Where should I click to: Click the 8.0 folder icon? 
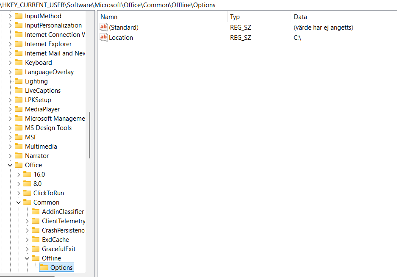[x=27, y=184]
